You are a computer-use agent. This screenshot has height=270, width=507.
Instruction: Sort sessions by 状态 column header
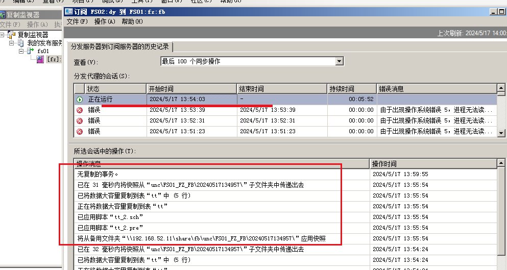(x=115, y=89)
